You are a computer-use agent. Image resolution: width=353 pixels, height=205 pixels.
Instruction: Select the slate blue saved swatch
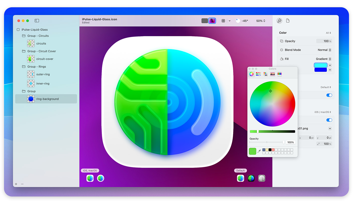(264, 150)
